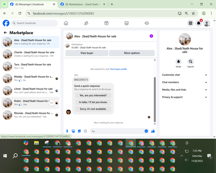Screen dimensions: 216x173
Task: Open the Chrome three-dot menu
Action: coord(211,13)
